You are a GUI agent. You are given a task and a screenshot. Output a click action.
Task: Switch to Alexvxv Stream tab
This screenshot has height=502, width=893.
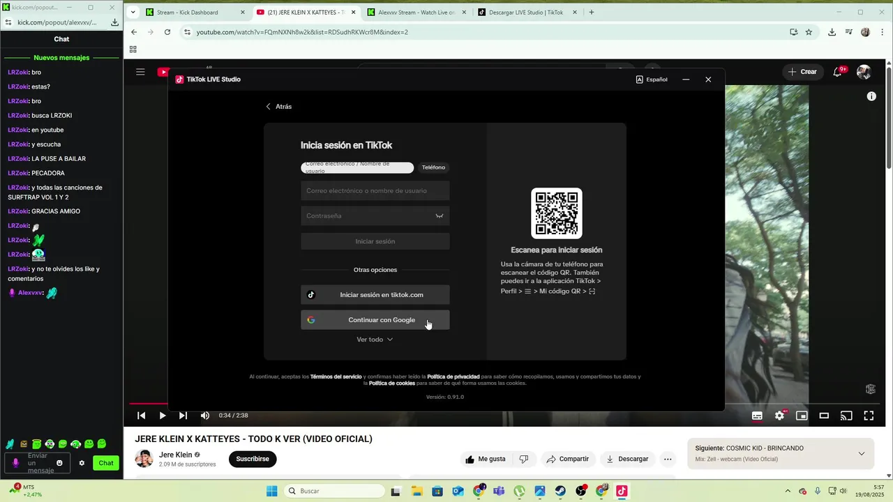point(416,13)
